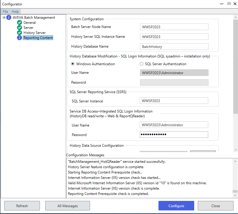Click message about valid IIS version id "10"
Screen dimensions: 238x214
click(137, 183)
